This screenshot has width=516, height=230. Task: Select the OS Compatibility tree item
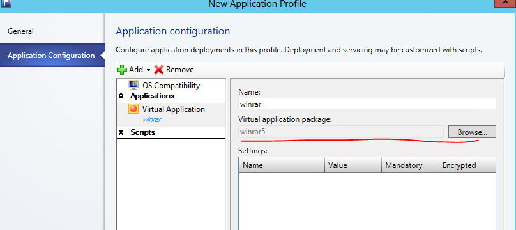[171, 85]
